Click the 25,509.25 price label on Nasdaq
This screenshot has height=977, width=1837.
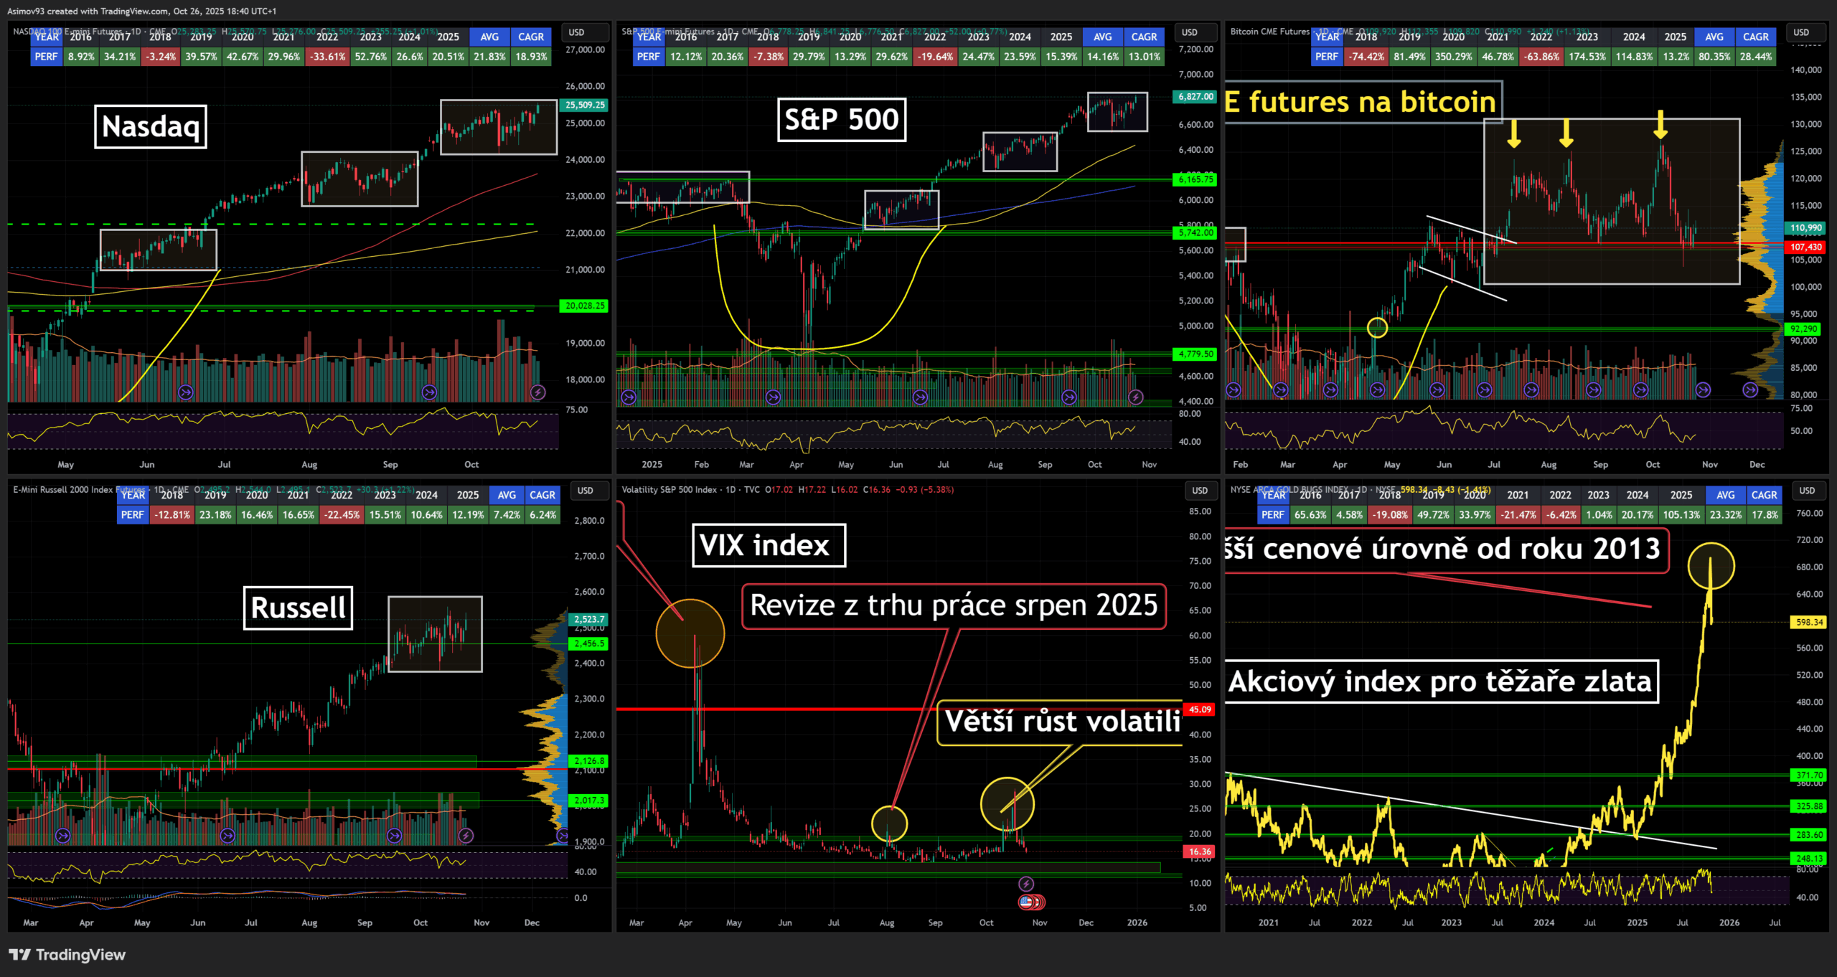pos(585,105)
